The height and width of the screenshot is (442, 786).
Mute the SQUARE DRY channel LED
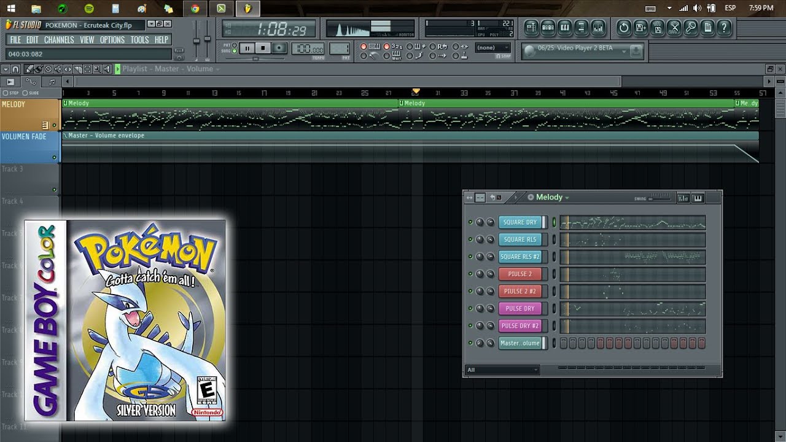[x=470, y=222]
